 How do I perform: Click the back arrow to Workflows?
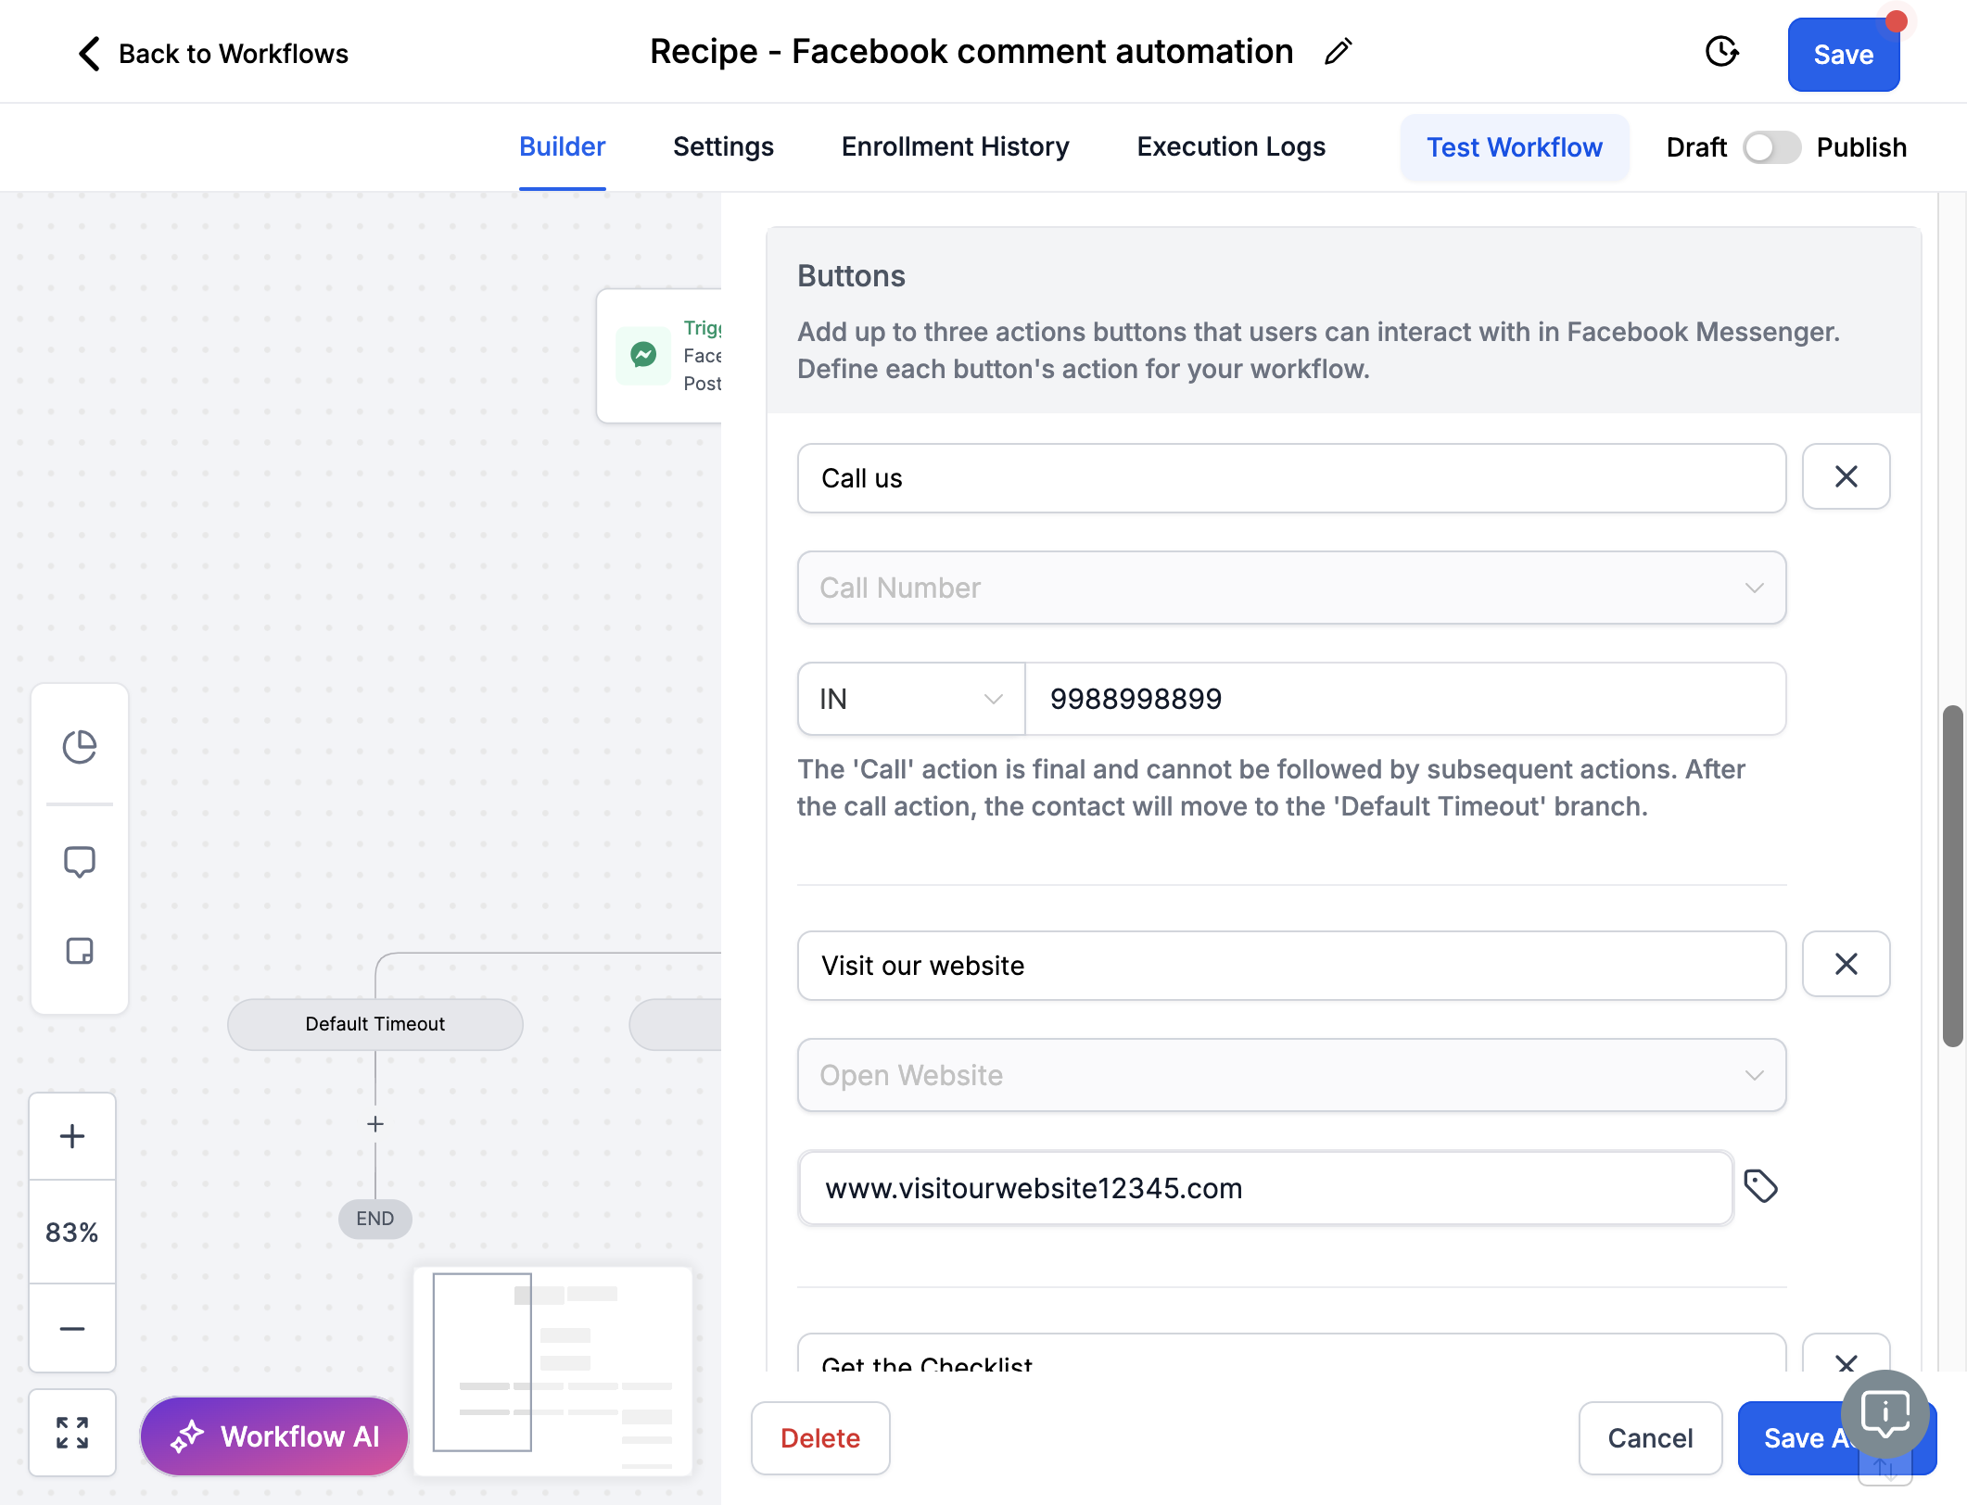click(89, 54)
